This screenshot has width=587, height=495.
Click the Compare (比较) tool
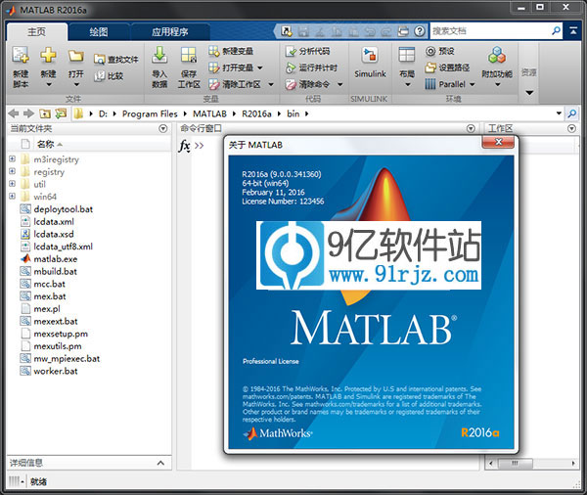pos(109,76)
